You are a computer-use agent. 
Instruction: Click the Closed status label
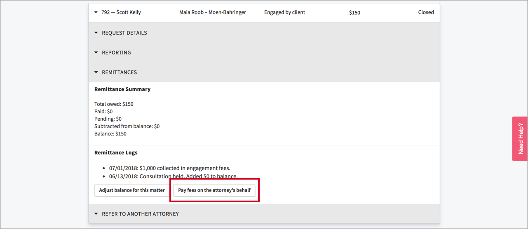[x=426, y=12]
